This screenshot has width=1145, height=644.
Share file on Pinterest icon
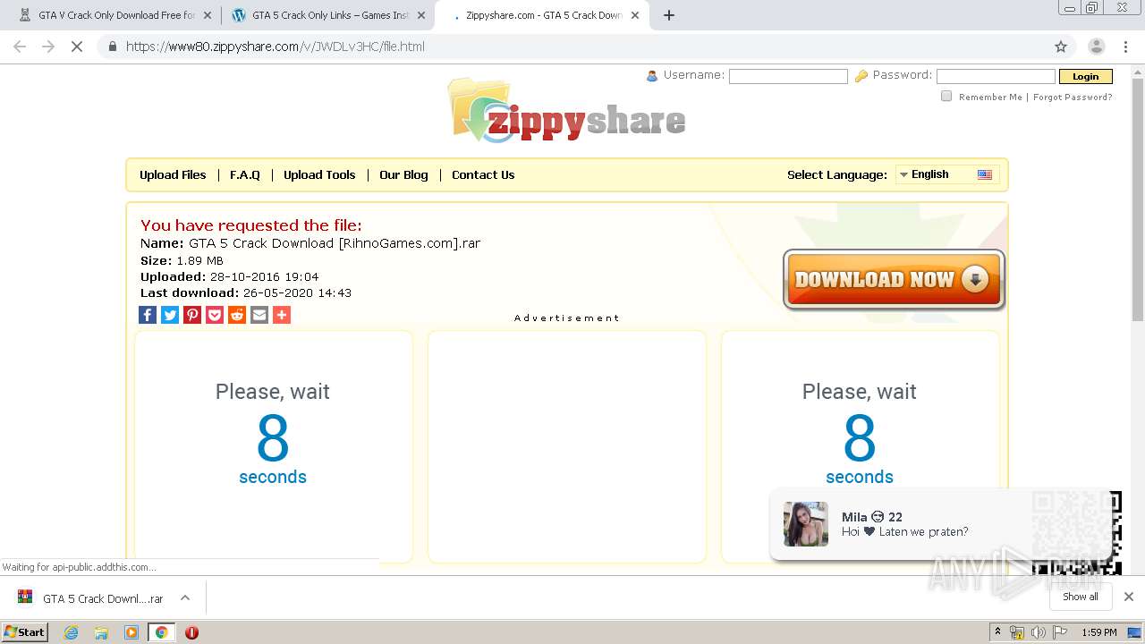[192, 315]
